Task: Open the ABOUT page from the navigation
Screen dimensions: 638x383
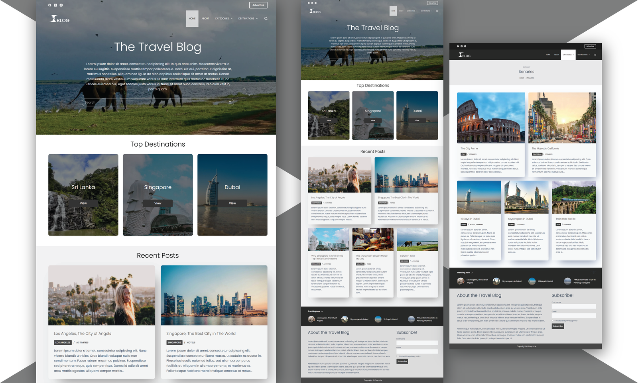Action: (205, 18)
